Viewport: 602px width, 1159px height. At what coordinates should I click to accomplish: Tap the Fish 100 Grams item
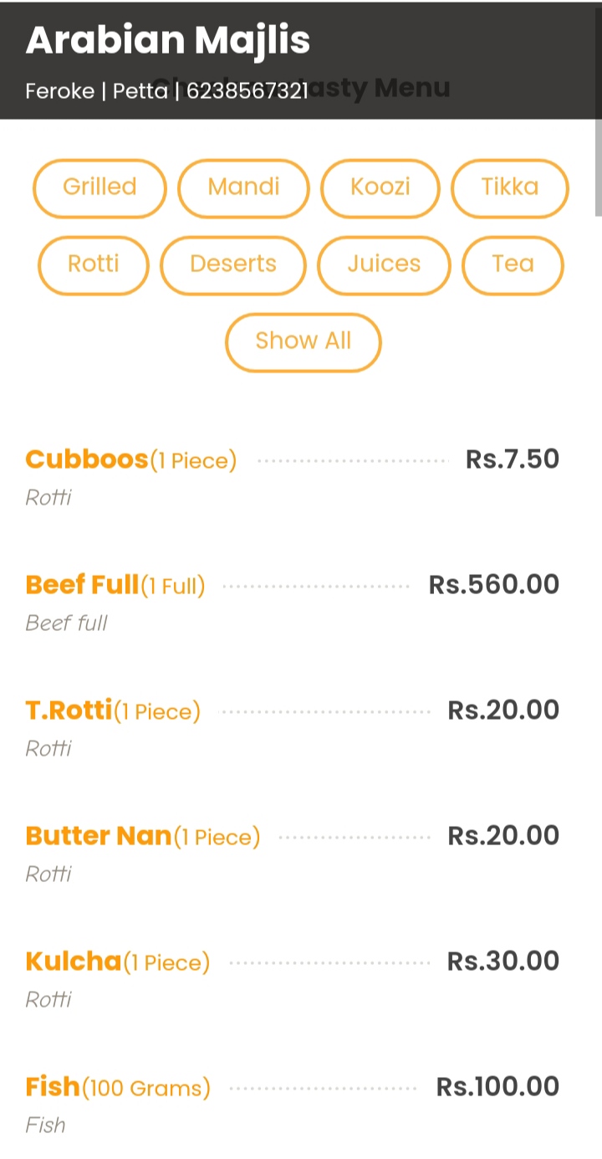point(53,1087)
